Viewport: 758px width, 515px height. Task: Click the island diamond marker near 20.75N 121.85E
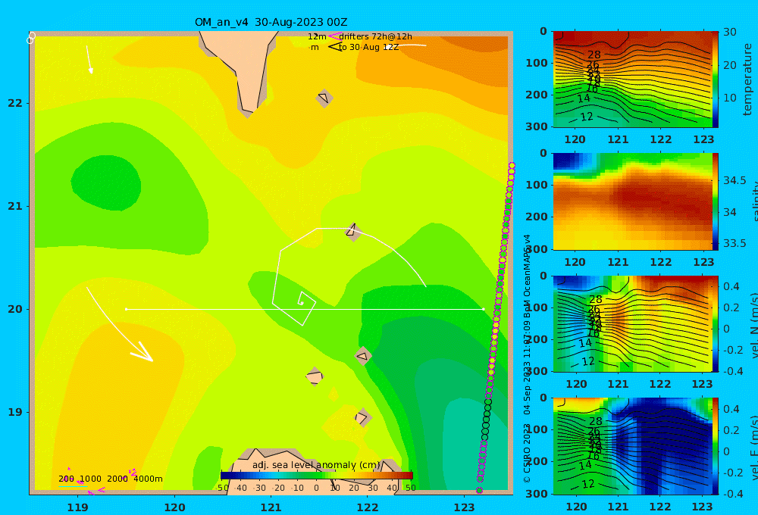coord(353,232)
